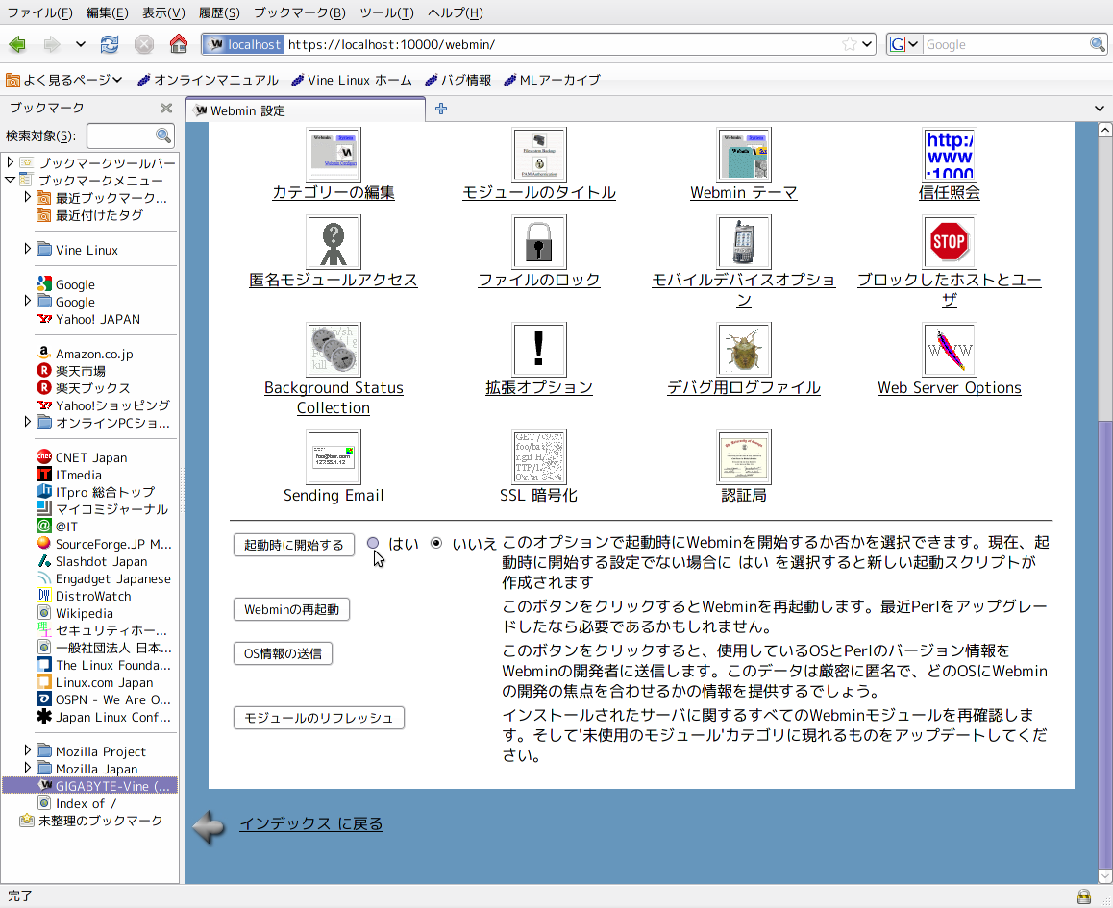Select the はい radio button
1113x908 pixels.
click(x=373, y=544)
